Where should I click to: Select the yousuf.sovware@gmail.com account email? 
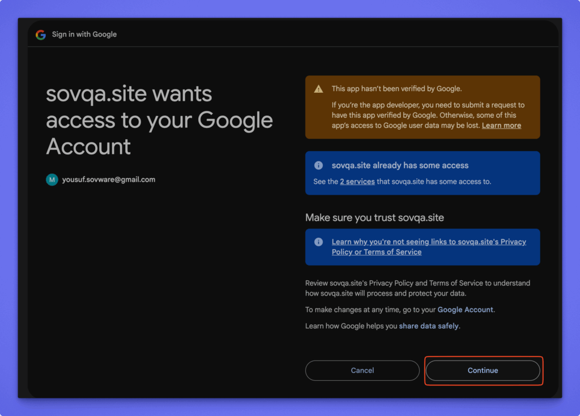tap(109, 180)
